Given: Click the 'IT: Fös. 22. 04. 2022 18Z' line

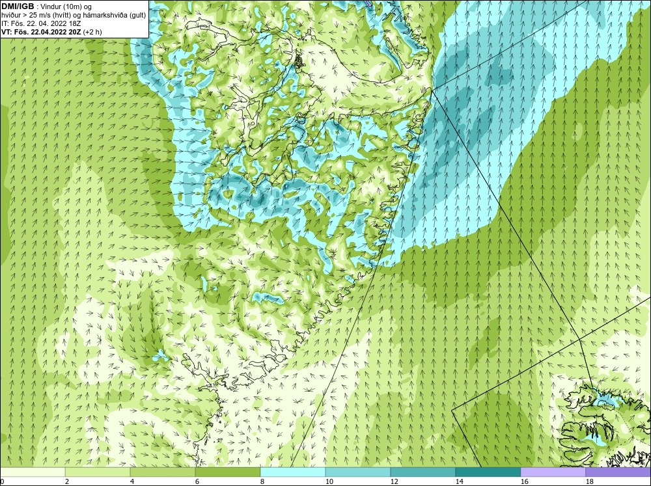Looking at the screenshot, I should [x=41, y=23].
